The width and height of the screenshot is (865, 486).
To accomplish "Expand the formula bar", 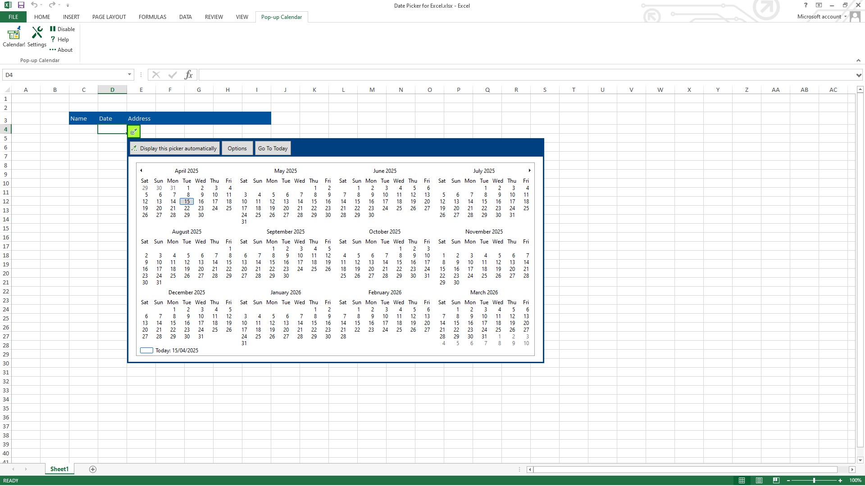I will tap(858, 75).
